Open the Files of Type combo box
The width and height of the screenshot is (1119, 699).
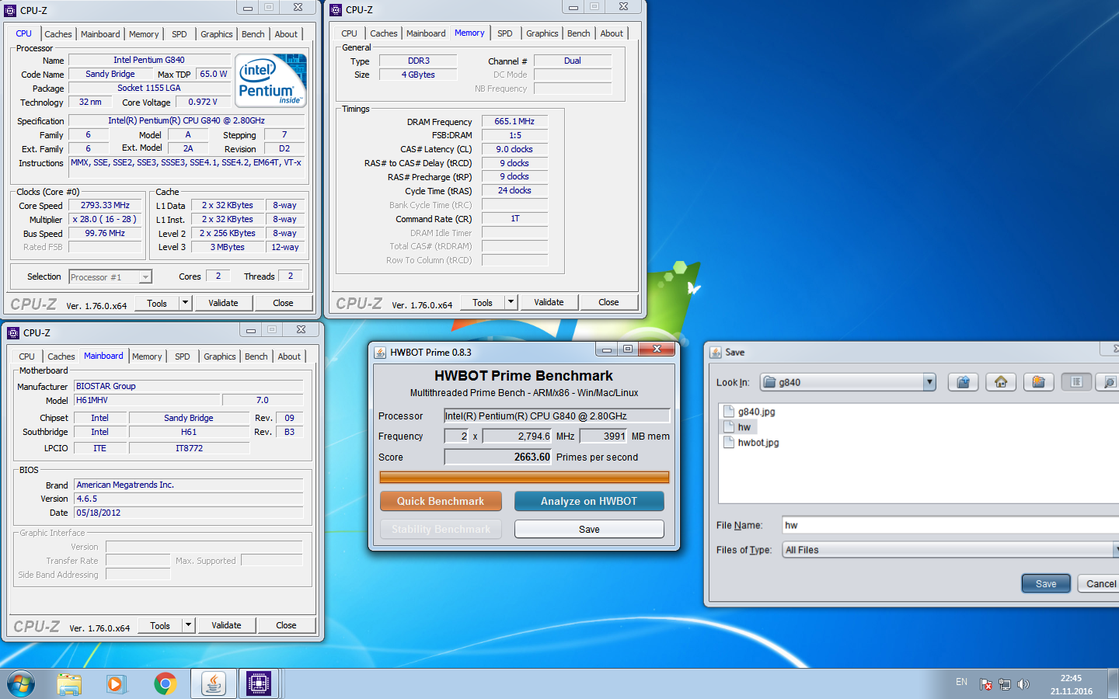click(950, 550)
